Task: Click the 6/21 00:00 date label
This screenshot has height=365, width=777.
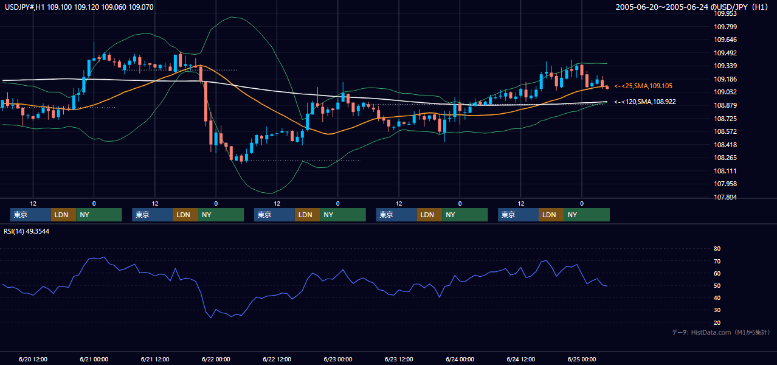Action: point(94,359)
